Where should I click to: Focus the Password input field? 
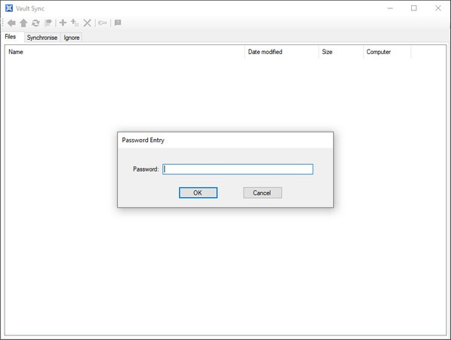point(238,169)
